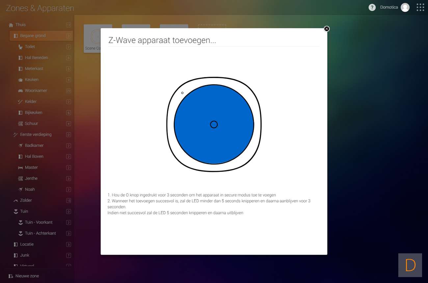Click the roof icon beside Zolder
Image resolution: width=428 pixels, height=283 pixels.
pyautogui.click(x=15, y=200)
